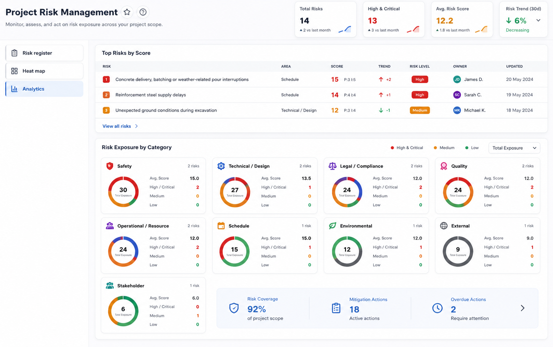This screenshot has width=553, height=347.
Task: Switch to the Risk register tab
Action: tap(44, 53)
